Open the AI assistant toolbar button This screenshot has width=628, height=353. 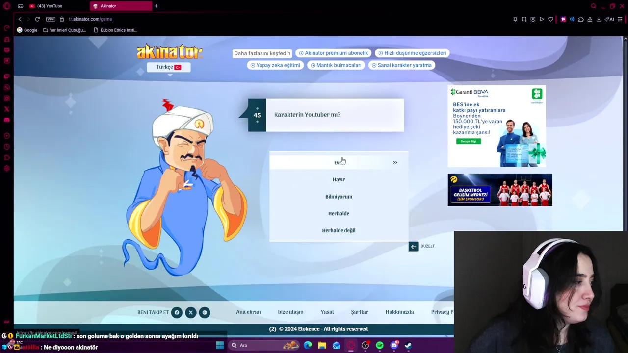609,19
